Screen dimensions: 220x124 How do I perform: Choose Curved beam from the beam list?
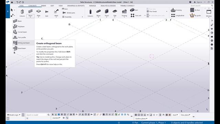coord(23,32)
